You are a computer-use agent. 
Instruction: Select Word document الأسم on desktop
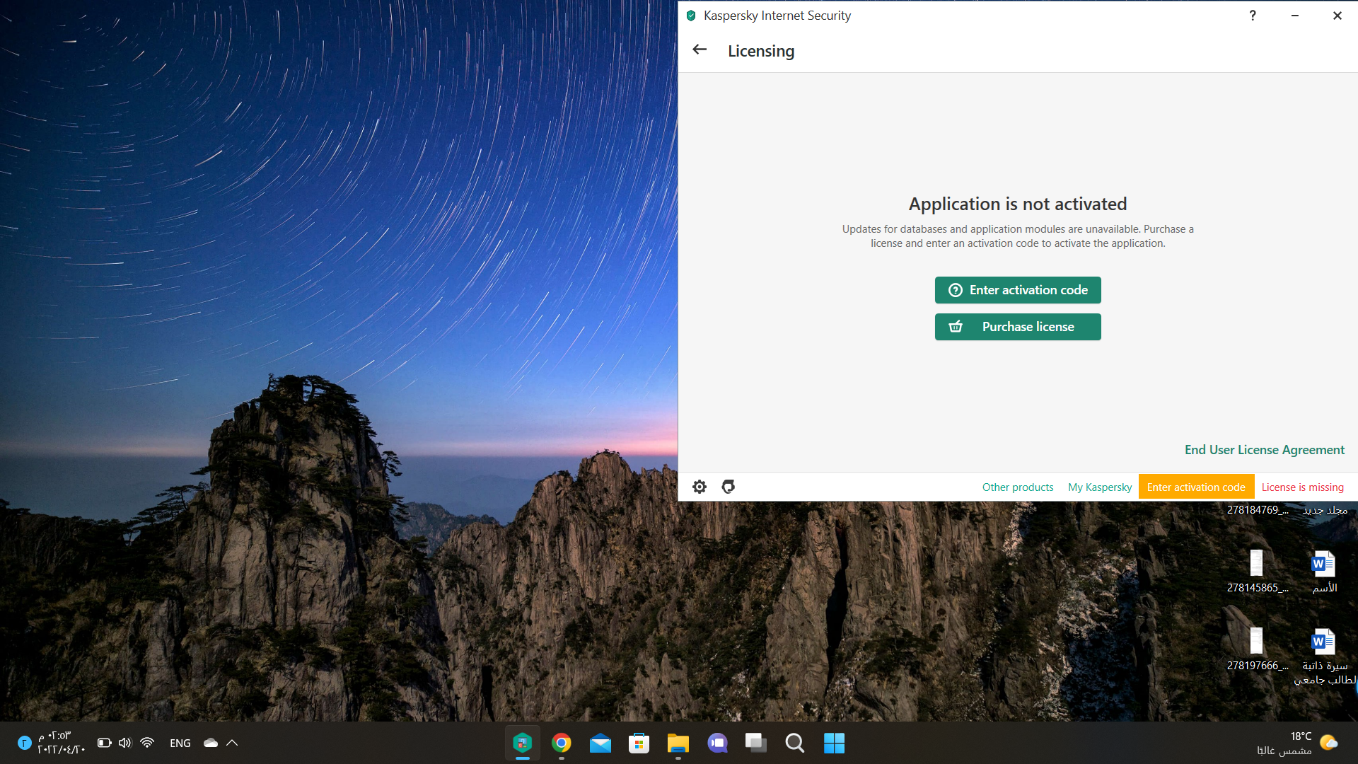(1324, 571)
